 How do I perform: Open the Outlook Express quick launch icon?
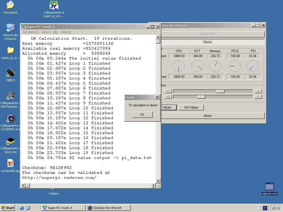tap(28, 208)
